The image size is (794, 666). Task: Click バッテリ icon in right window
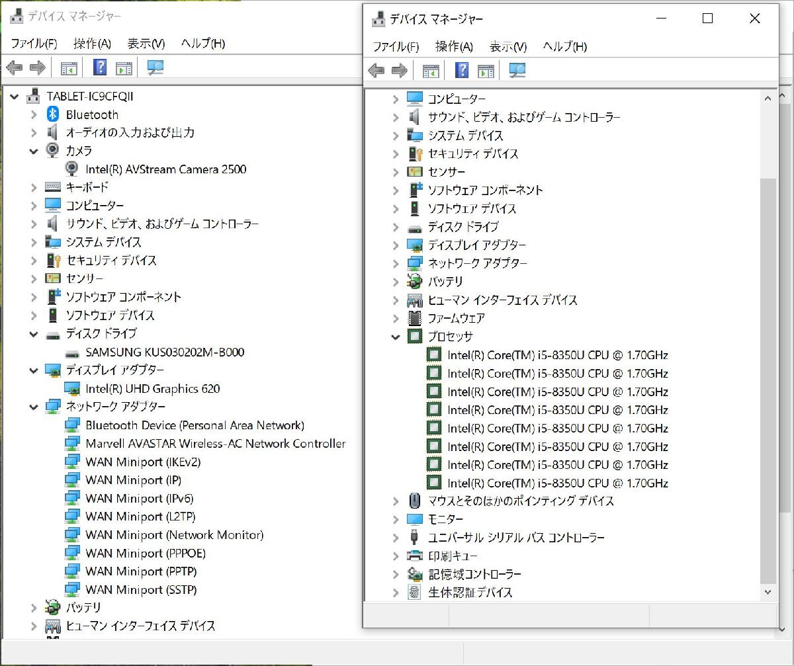(x=415, y=282)
